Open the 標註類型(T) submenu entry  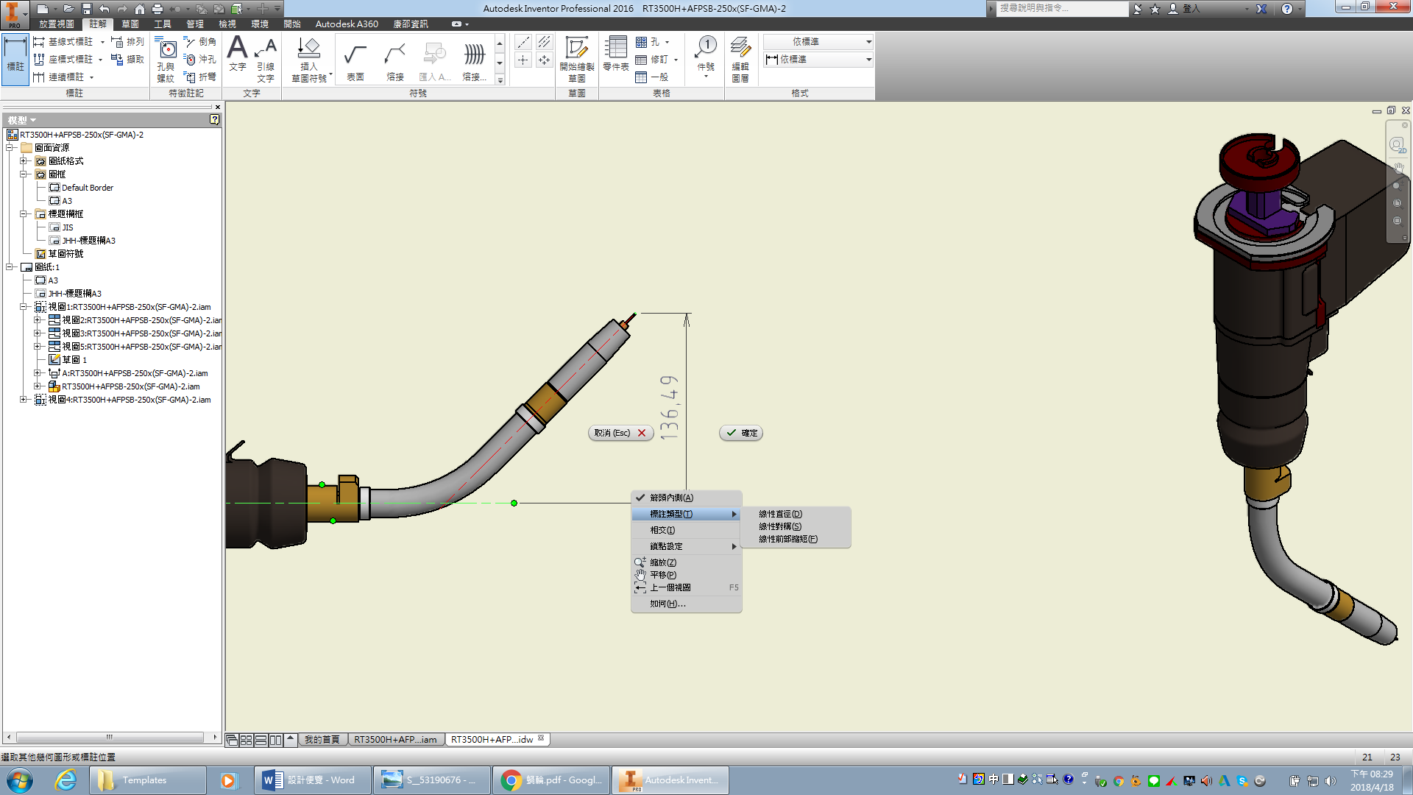[x=686, y=514]
